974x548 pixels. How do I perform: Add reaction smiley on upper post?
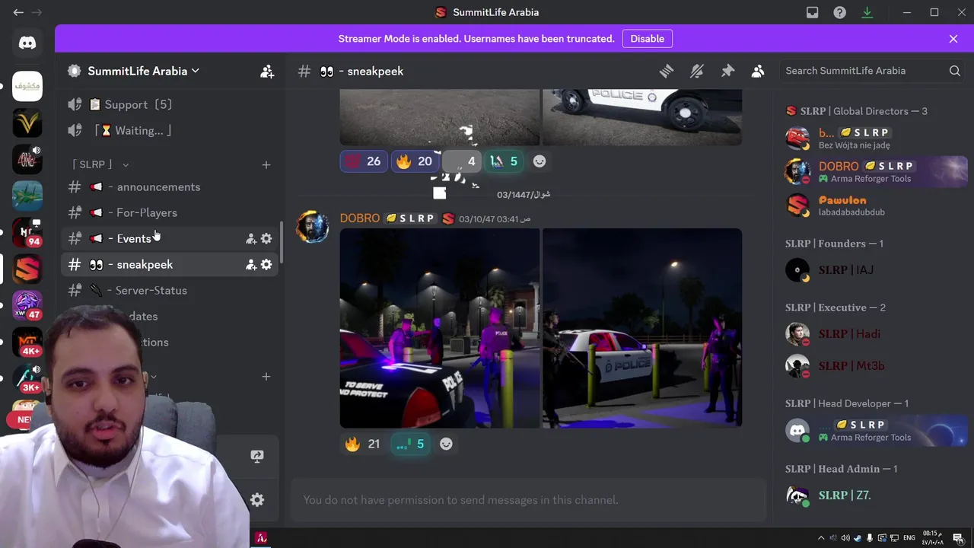pos(540,161)
